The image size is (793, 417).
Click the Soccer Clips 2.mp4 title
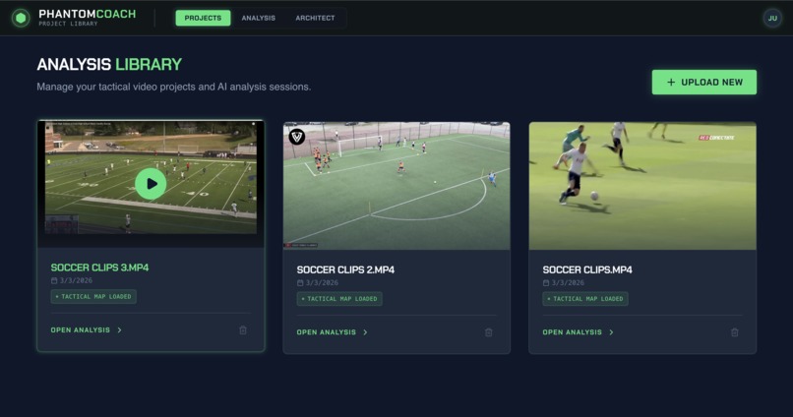pos(345,269)
